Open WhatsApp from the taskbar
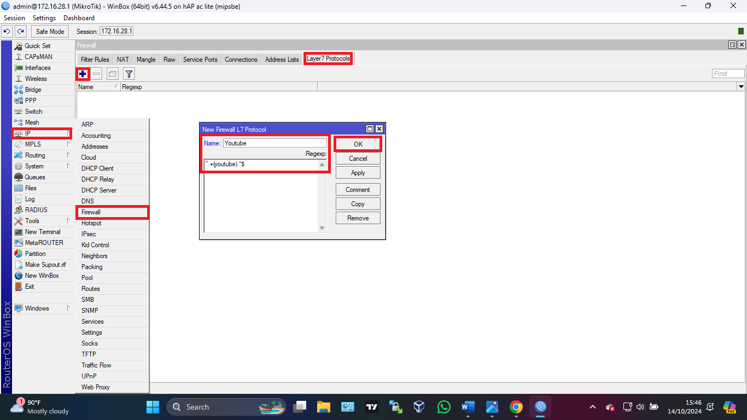The image size is (747, 420). click(x=444, y=407)
